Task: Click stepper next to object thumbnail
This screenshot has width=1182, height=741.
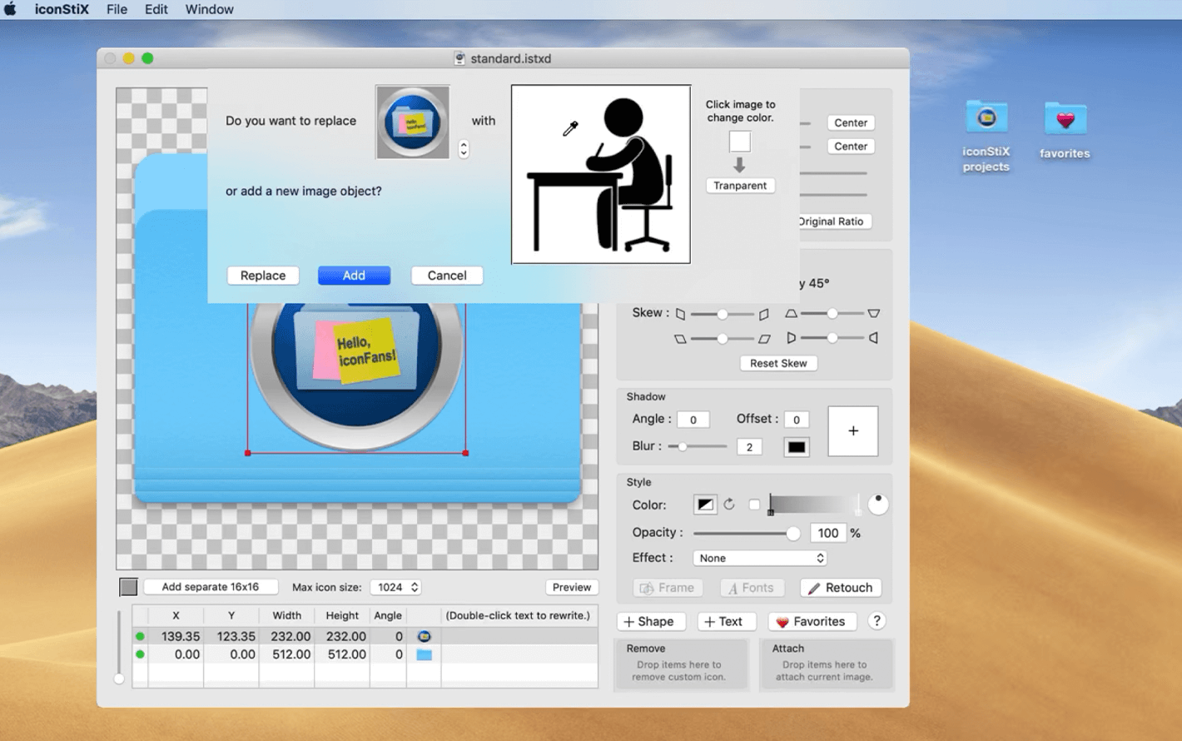Action: pos(464,149)
